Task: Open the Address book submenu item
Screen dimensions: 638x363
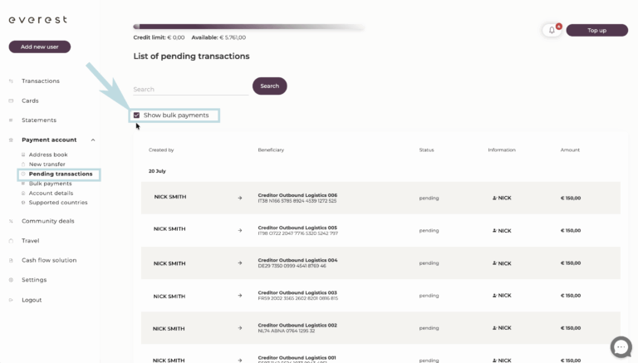Action: coord(48,155)
